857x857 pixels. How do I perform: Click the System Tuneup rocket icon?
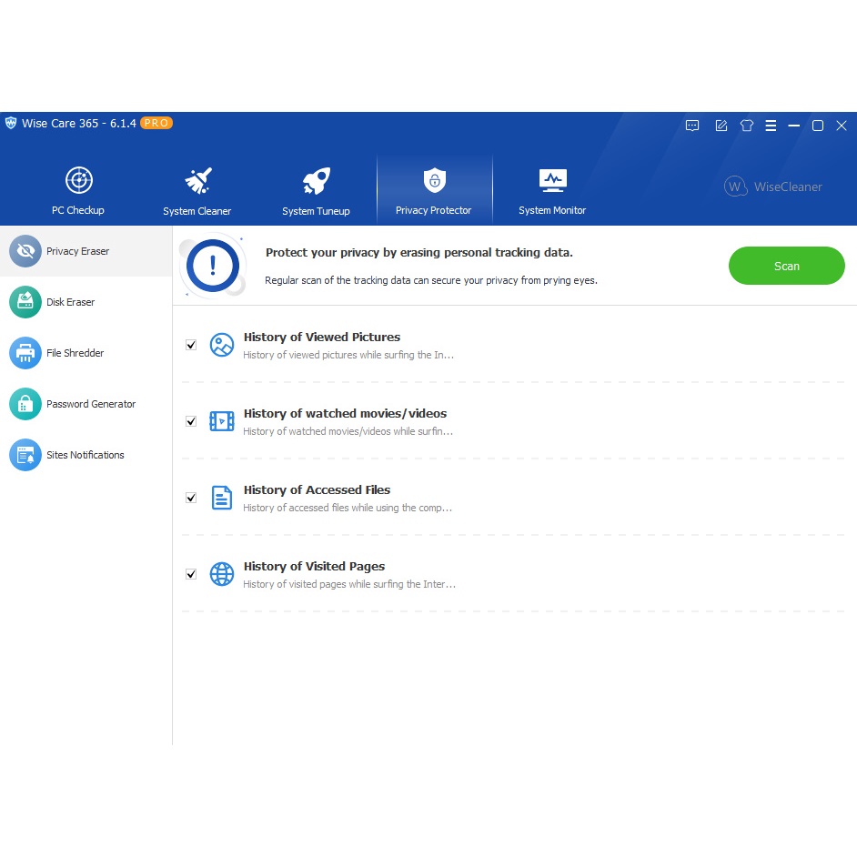[316, 181]
